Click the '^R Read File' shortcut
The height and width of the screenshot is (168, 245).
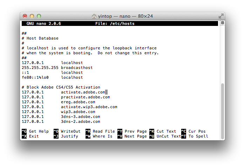[x=100, y=131]
